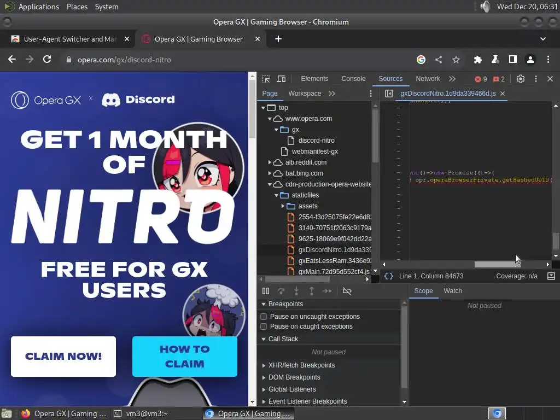Open the Workspace navigator tab

305,94
